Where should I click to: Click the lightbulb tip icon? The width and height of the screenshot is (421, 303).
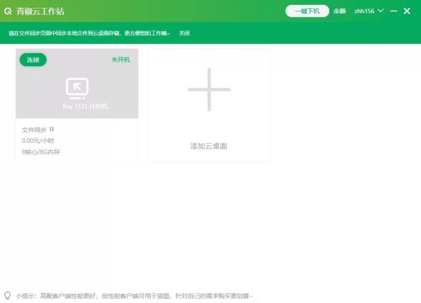click(7, 296)
